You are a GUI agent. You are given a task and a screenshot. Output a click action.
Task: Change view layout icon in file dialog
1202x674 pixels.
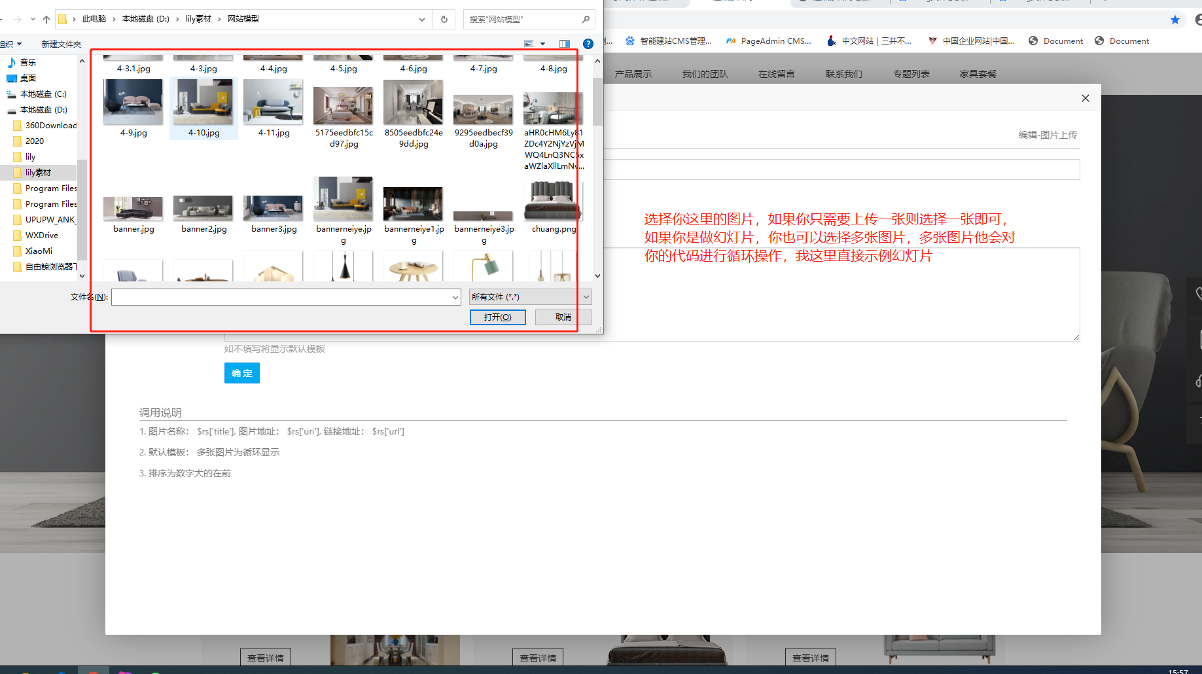tap(529, 44)
